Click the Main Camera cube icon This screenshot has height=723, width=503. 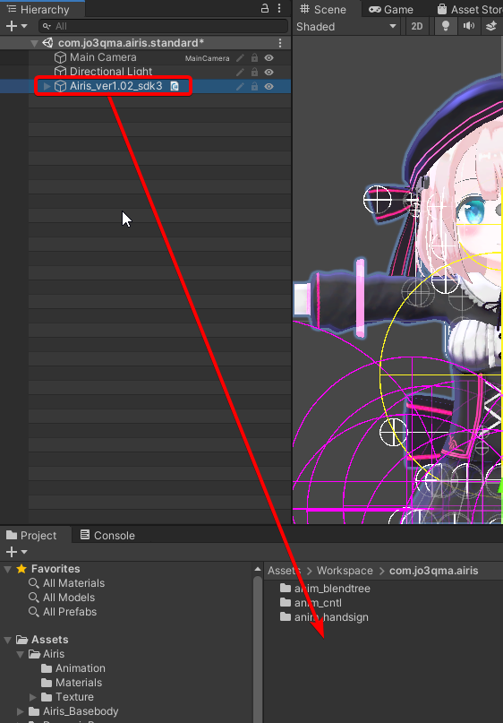click(x=60, y=57)
